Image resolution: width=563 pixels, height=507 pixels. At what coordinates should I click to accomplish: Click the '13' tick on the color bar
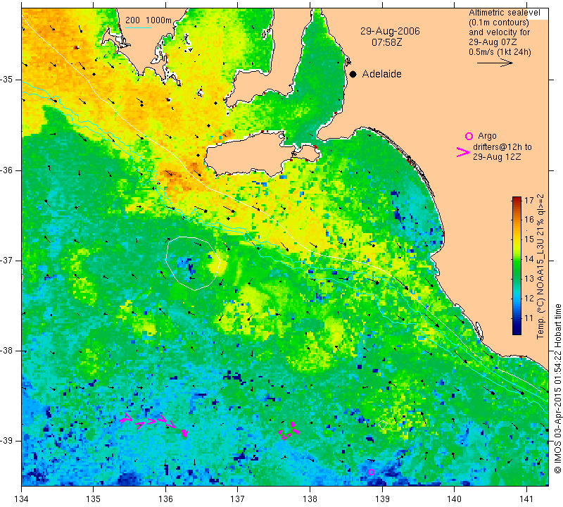529,279
